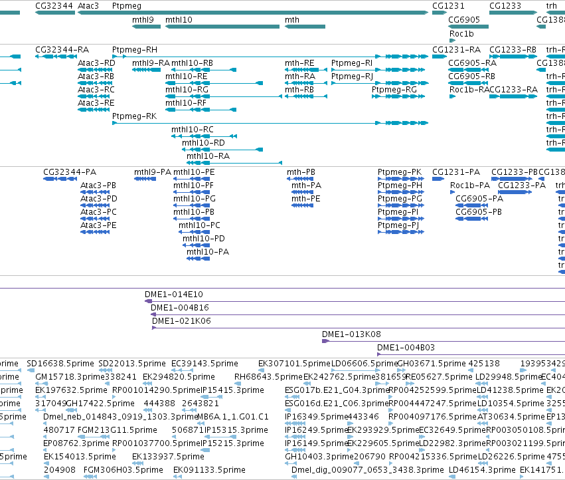
Task: Click the EK133937.5prime EST label
Action: (x=168, y=457)
